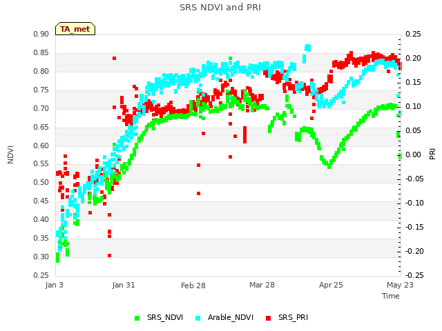This screenshot has height=331, width=442.
Task: Click the cyan Arable_NDVI legend swatch
Action: (198, 318)
